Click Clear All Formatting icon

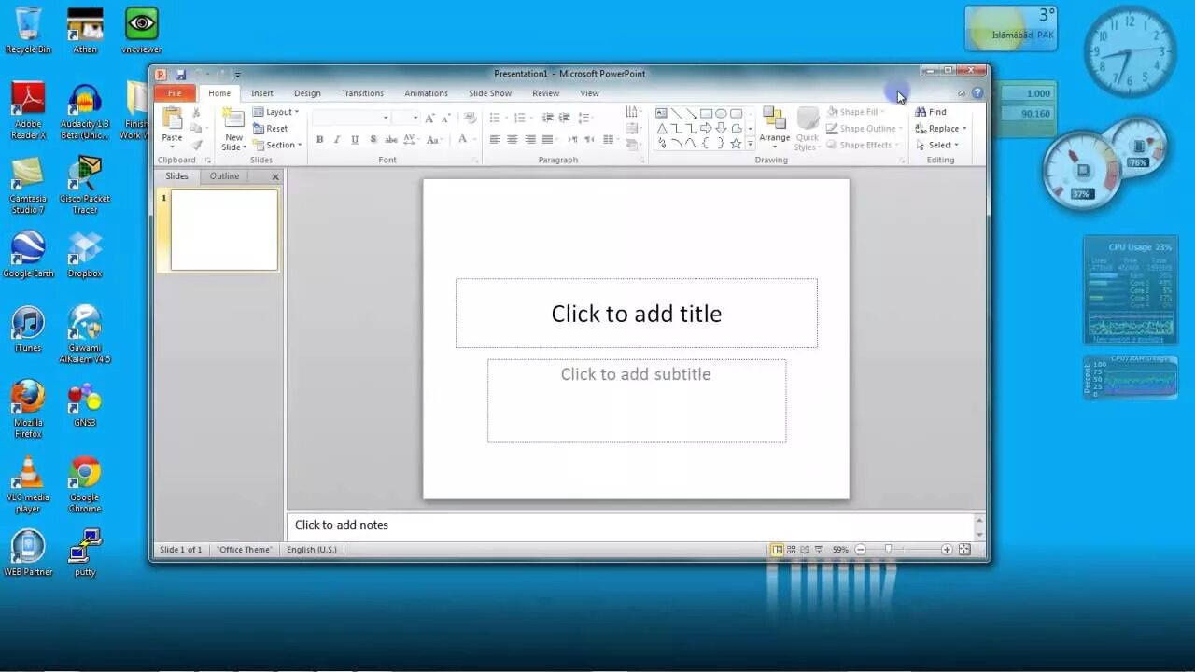coord(470,118)
